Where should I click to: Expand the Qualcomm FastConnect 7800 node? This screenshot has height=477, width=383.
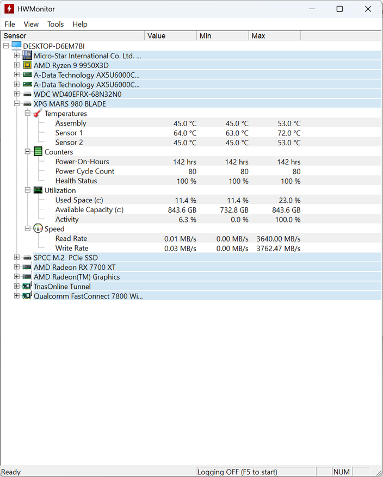tap(17, 296)
